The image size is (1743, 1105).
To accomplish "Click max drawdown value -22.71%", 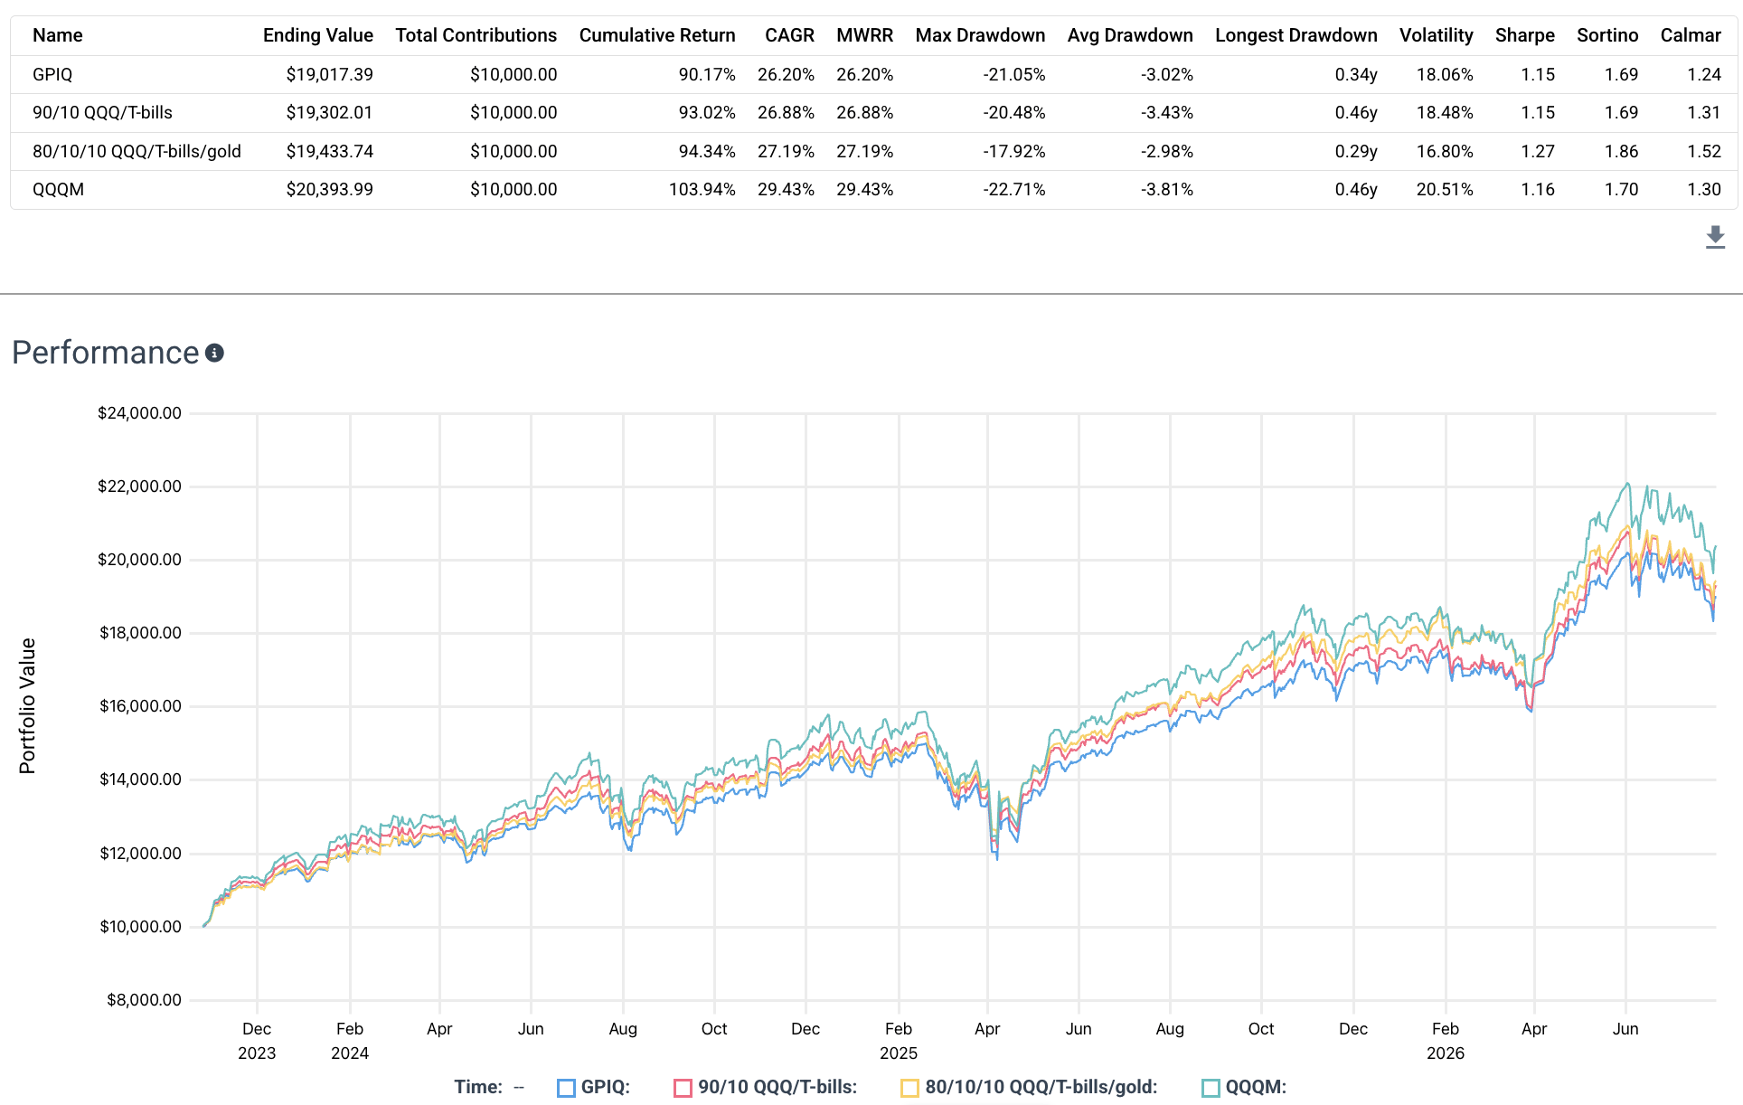I will click(x=1014, y=189).
